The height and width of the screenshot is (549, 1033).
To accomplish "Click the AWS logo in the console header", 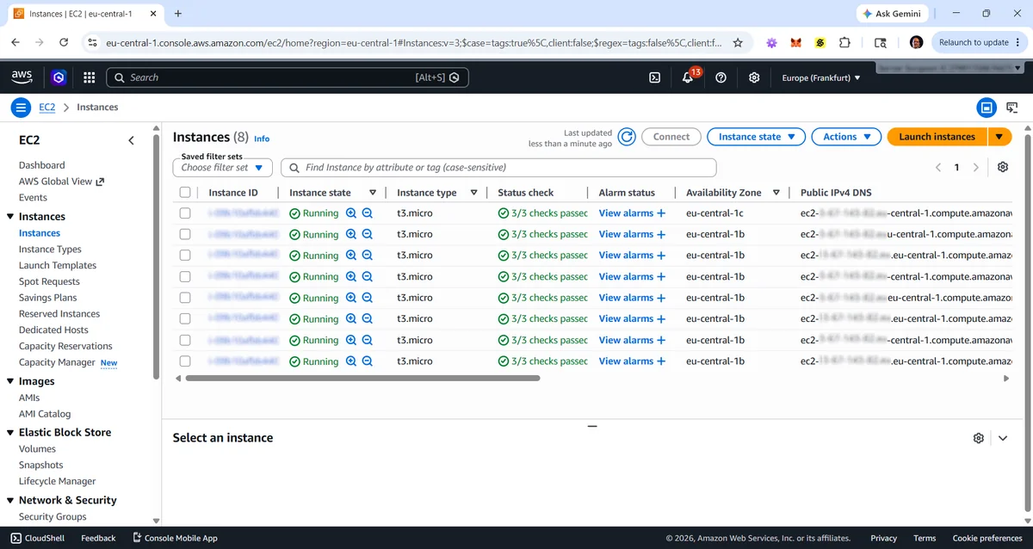I will pos(22,77).
